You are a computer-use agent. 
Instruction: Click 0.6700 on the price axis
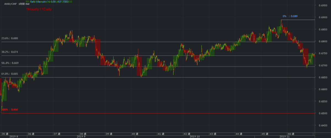(323, 65)
